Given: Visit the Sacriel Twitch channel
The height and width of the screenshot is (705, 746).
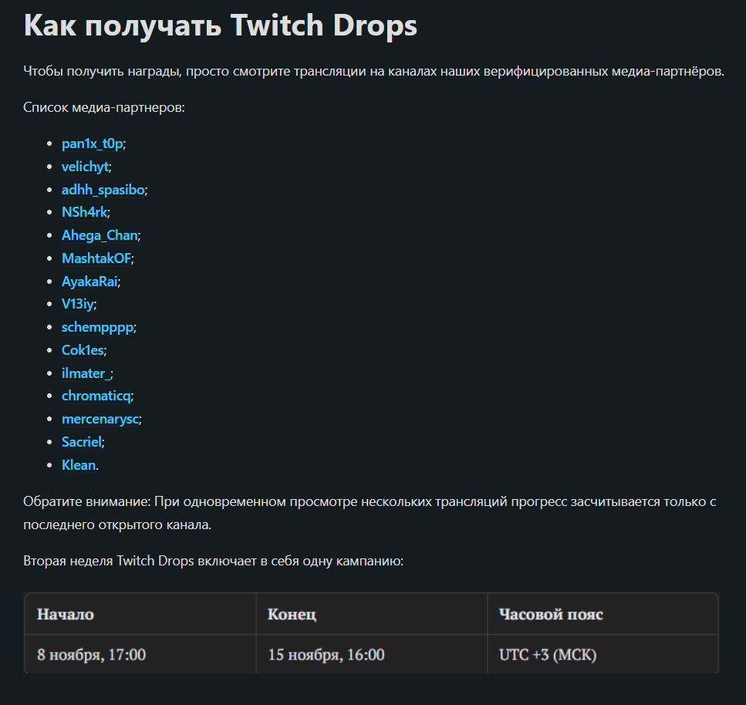Looking at the screenshot, I should click(x=82, y=442).
